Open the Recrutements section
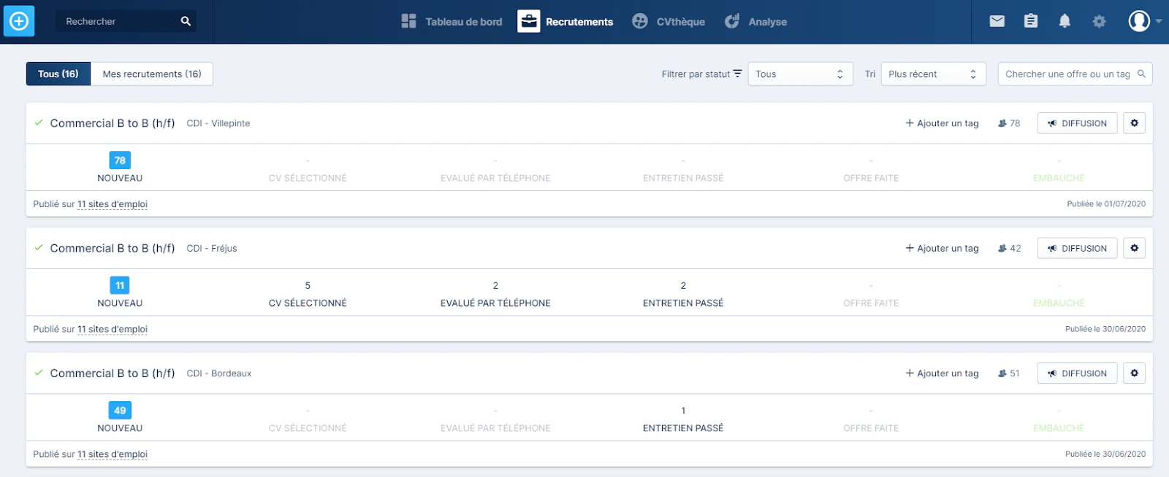Image resolution: width=1169 pixels, height=477 pixels. coord(566,21)
